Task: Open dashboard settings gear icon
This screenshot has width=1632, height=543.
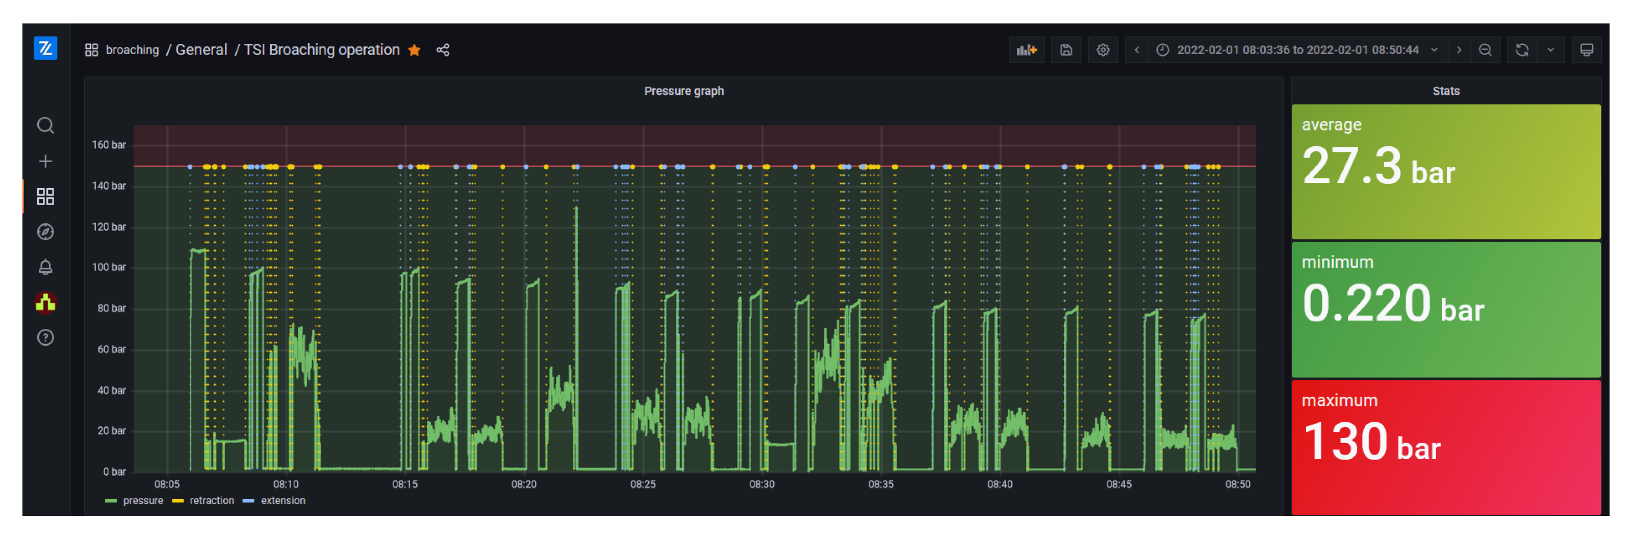Action: tap(1102, 50)
